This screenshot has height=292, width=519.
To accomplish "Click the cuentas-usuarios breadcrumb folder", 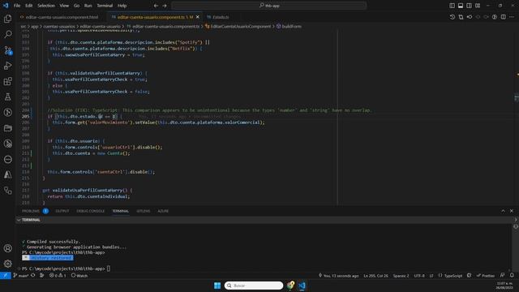I will tap(59, 26).
